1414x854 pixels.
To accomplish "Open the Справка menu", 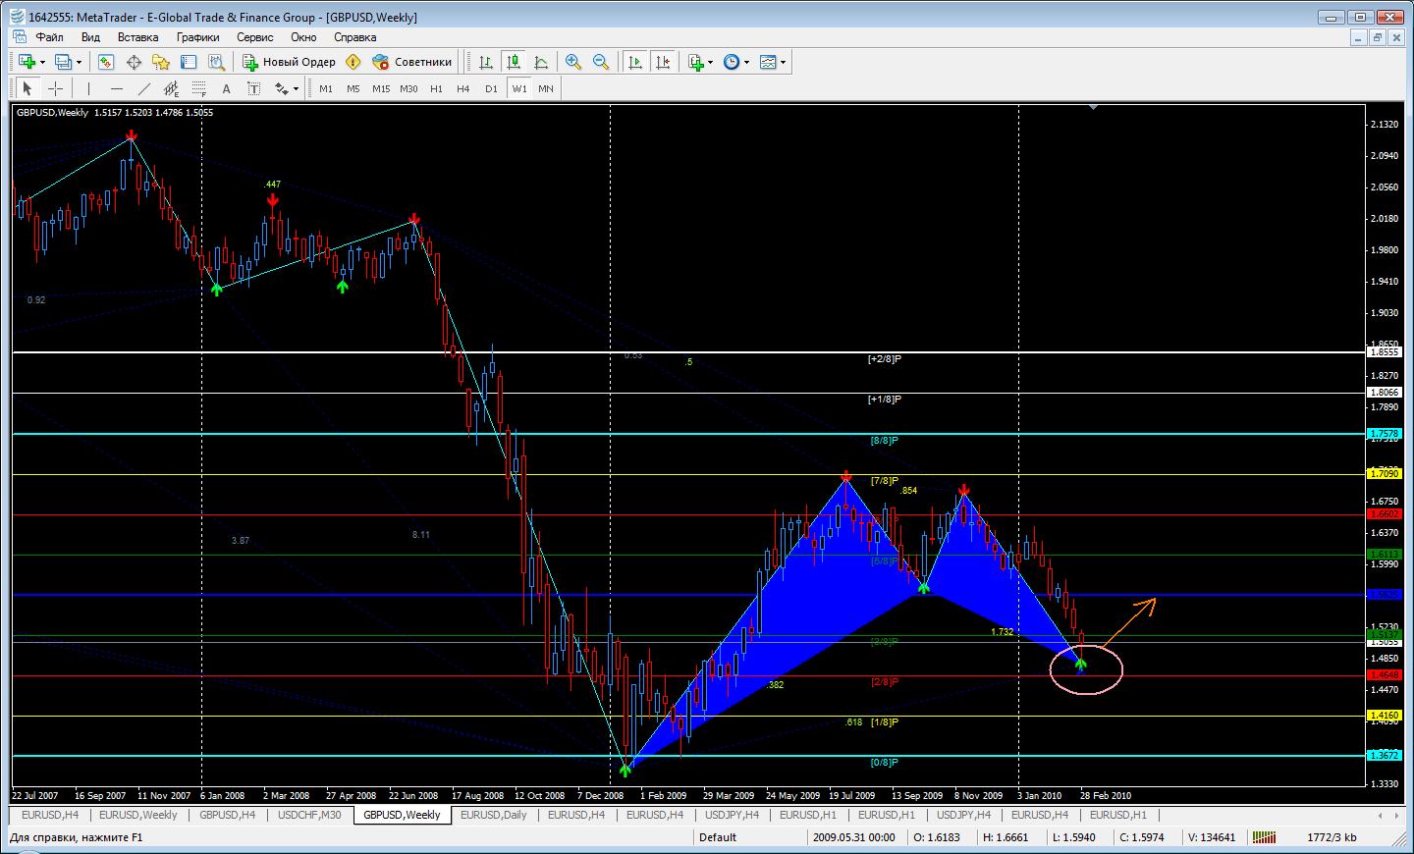I will [x=355, y=37].
